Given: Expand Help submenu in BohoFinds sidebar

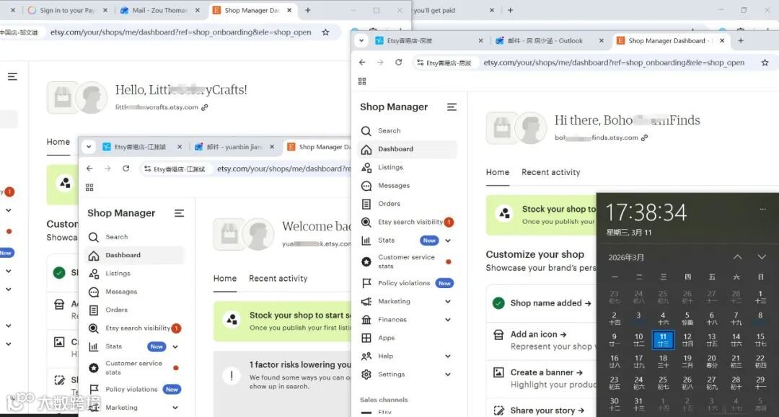Looking at the screenshot, I should [x=448, y=356].
